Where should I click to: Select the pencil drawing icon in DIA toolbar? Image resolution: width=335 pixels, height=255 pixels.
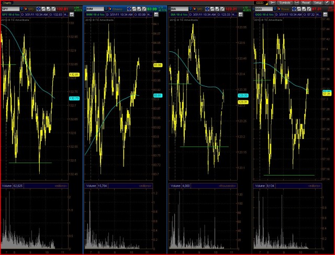(217, 9)
